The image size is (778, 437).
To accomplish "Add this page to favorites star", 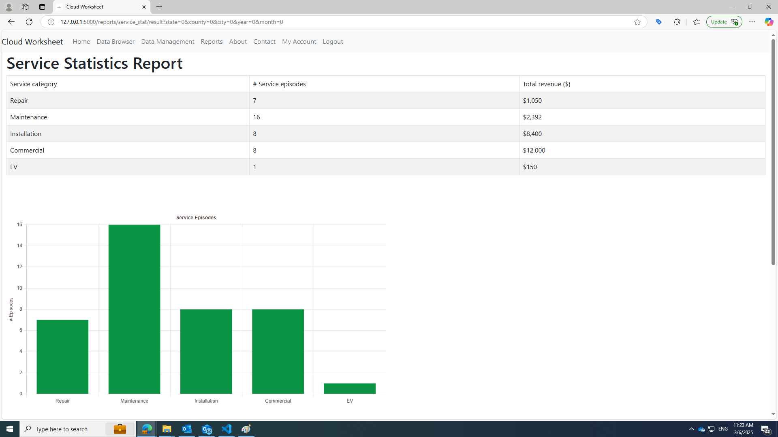I will tap(637, 22).
